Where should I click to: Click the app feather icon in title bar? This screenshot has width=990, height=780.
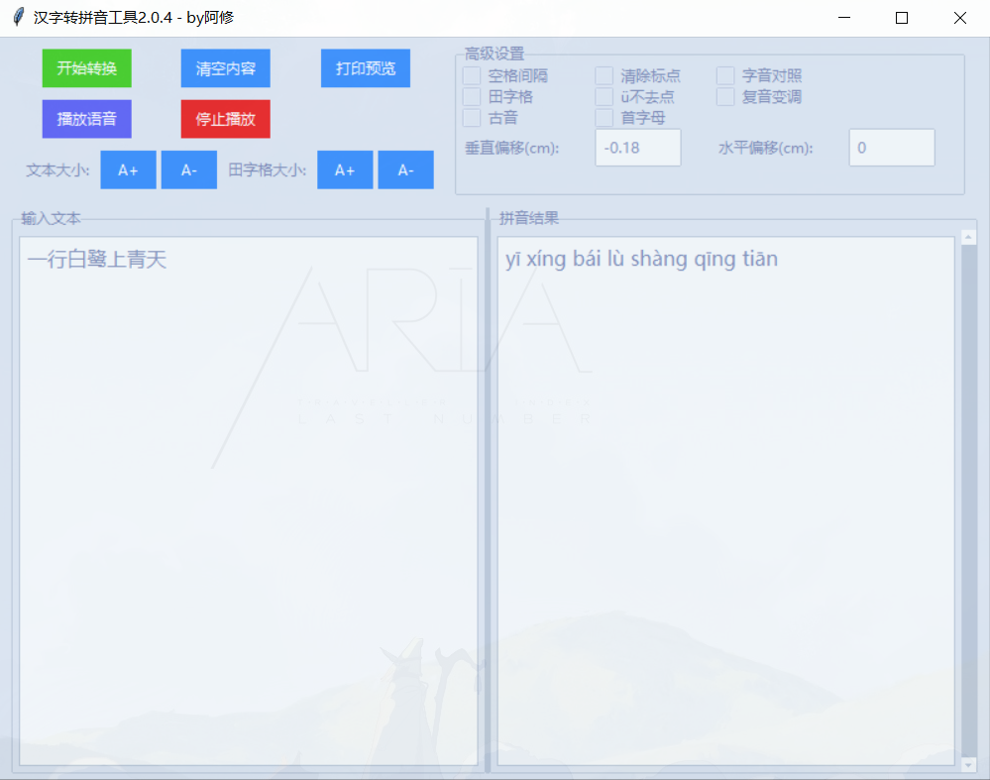[x=16, y=17]
